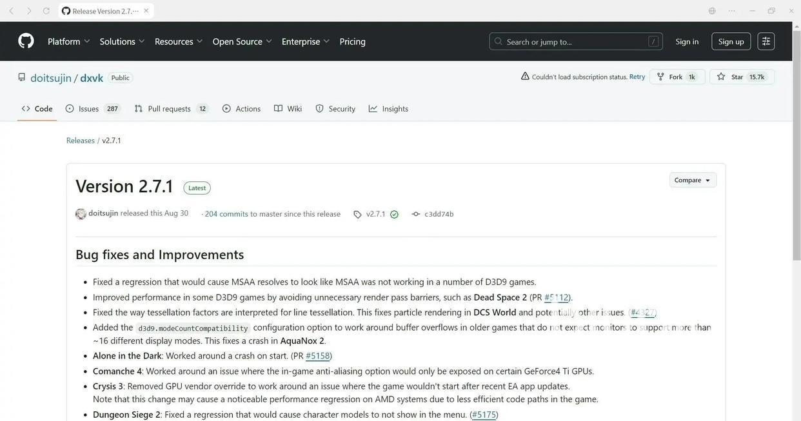Focus the Search or jump to field
Screen dimensions: 801x421
pos(575,41)
